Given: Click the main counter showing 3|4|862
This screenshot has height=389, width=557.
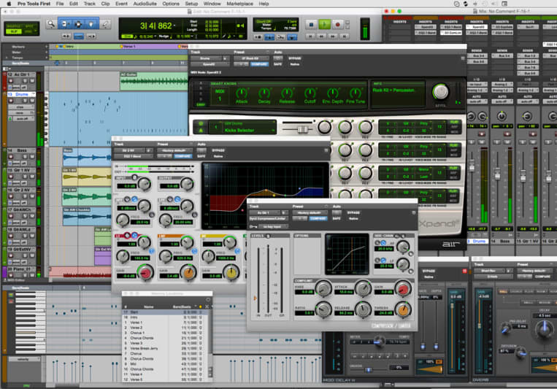Looking at the screenshot, I should (x=156, y=26).
